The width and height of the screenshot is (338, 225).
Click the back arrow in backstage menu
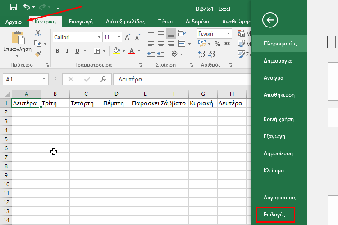(269, 19)
